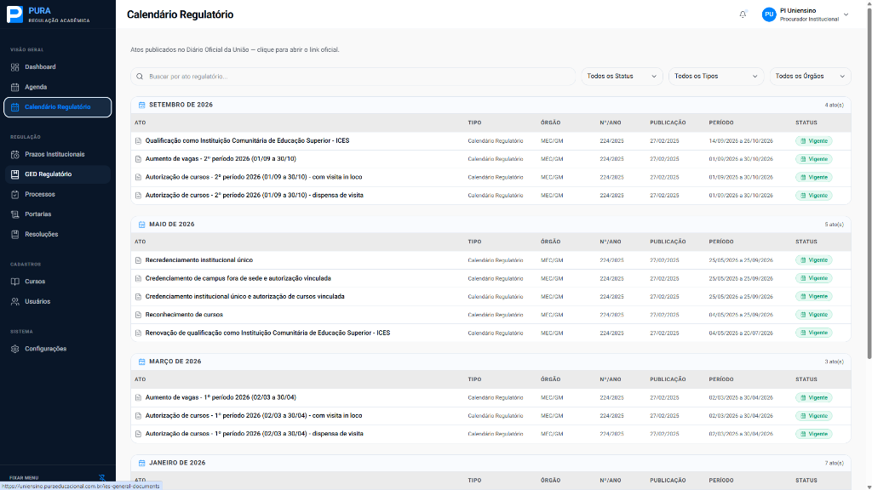
Task: Click the JANEIRO DE 2026 group header
Action: [490, 463]
